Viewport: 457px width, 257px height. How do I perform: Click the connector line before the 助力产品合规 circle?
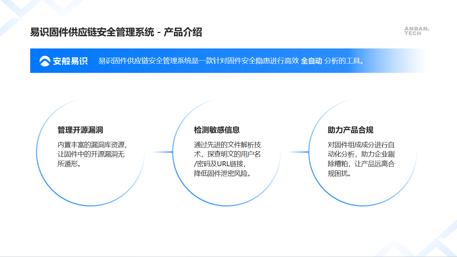pyautogui.click(x=298, y=152)
